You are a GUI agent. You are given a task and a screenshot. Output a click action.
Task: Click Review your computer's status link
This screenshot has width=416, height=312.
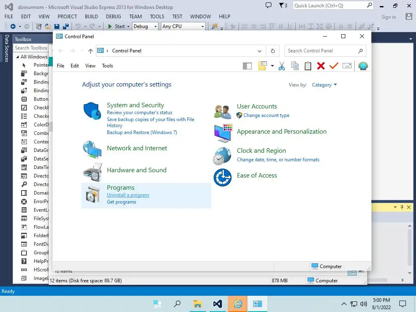click(140, 113)
